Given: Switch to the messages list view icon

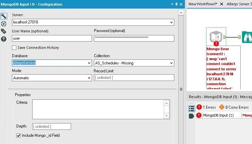Looking at the screenshot, I should click(192, 109).
